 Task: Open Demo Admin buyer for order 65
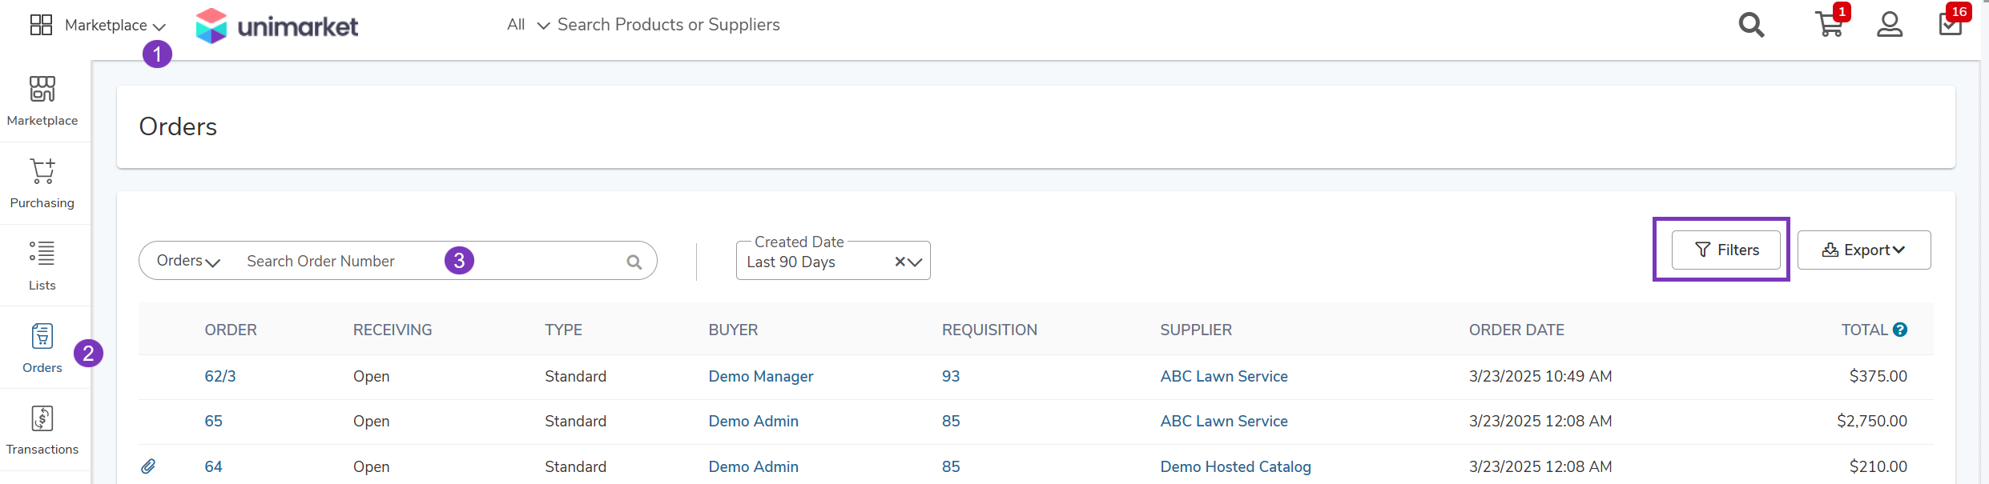tap(754, 421)
